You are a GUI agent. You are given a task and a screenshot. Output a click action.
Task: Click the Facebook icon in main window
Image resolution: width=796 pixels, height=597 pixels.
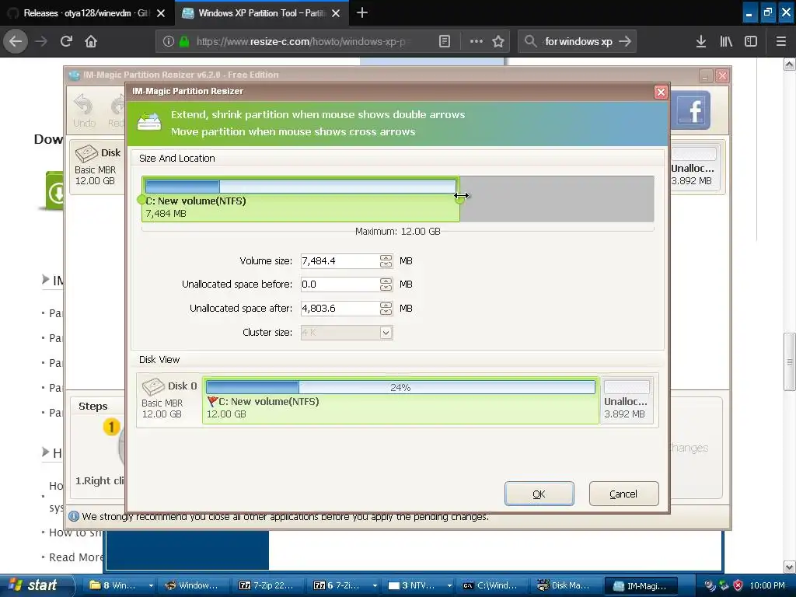point(690,110)
